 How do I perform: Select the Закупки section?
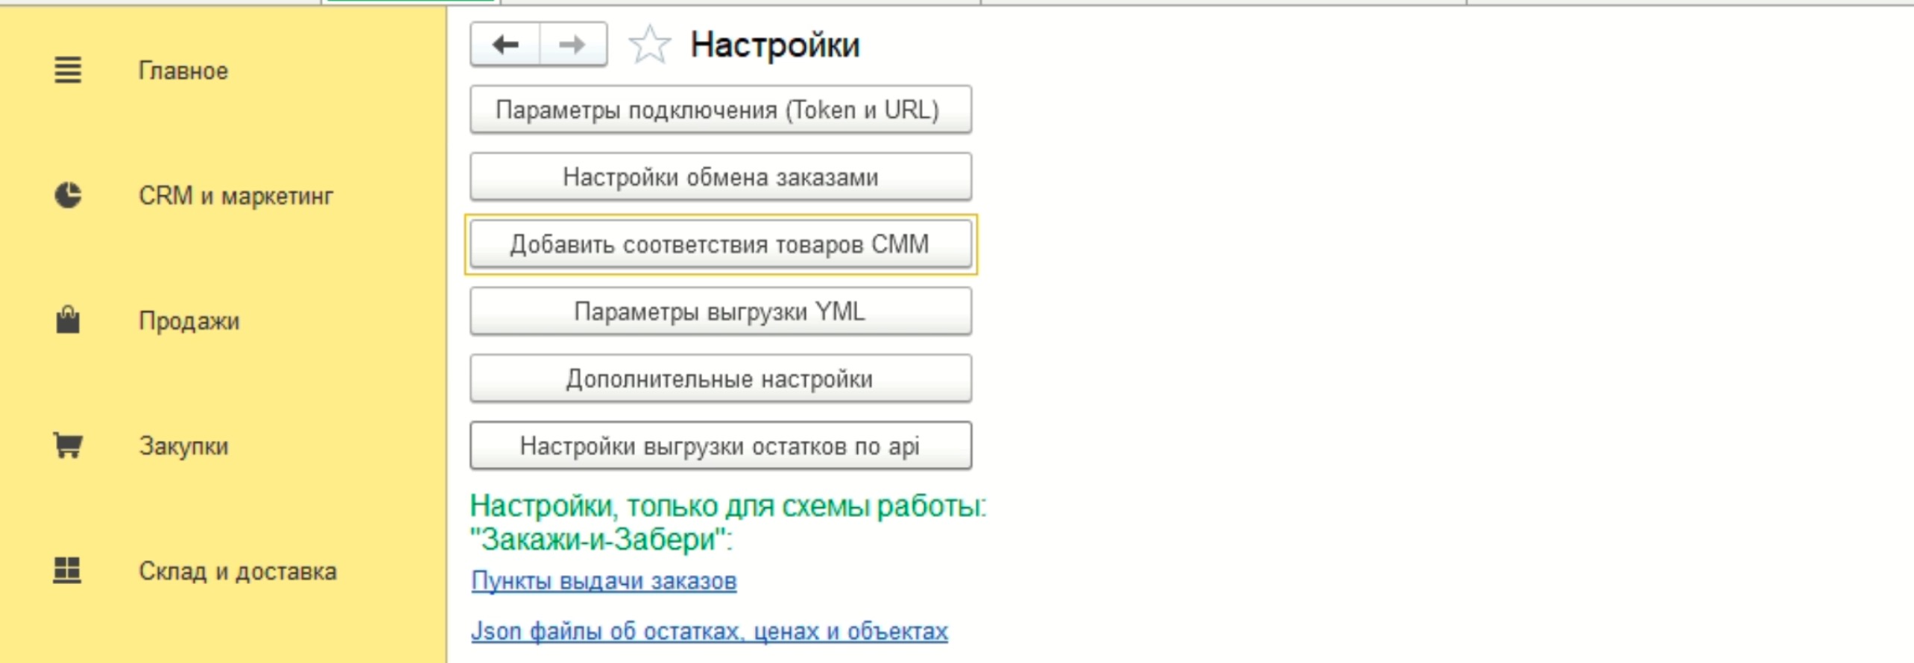[x=183, y=446]
